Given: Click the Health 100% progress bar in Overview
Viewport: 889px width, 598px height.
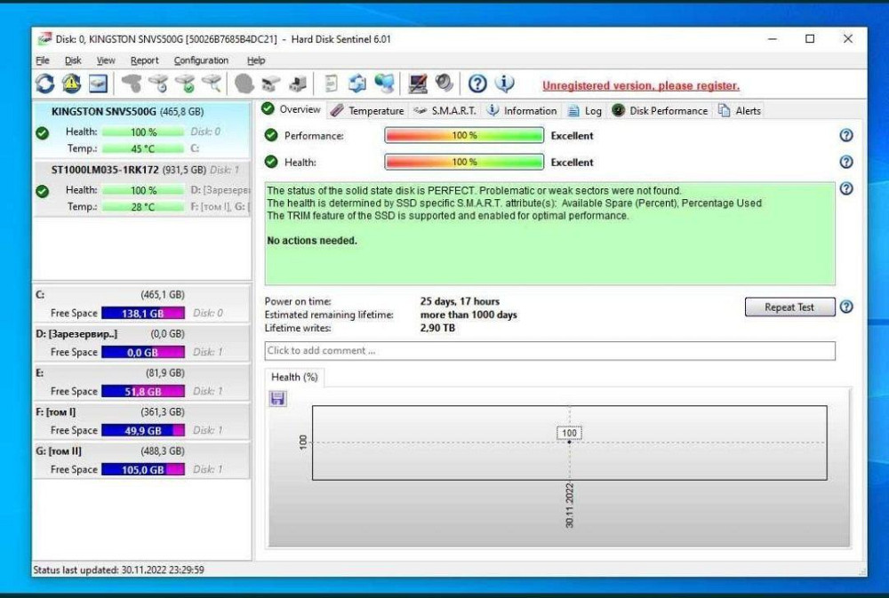Looking at the screenshot, I should [x=463, y=163].
